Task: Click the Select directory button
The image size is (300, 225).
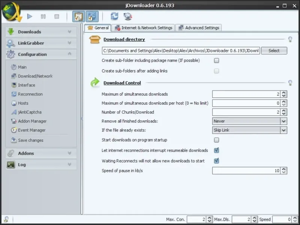Action: click(274, 51)
